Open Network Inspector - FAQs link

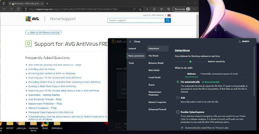pyautogui.click(x=42, y=108)
